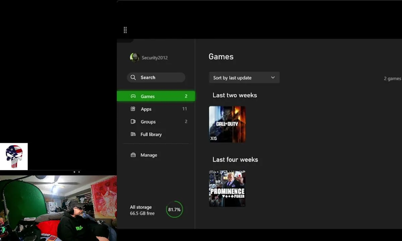Viewport: 402px width, 241px height.
Task: Open the Security2012 profile avatar
Action: (134, 58)
